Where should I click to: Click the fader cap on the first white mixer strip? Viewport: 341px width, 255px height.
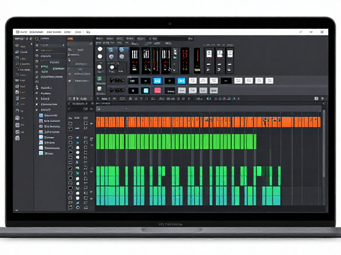[x=209, y=54]
